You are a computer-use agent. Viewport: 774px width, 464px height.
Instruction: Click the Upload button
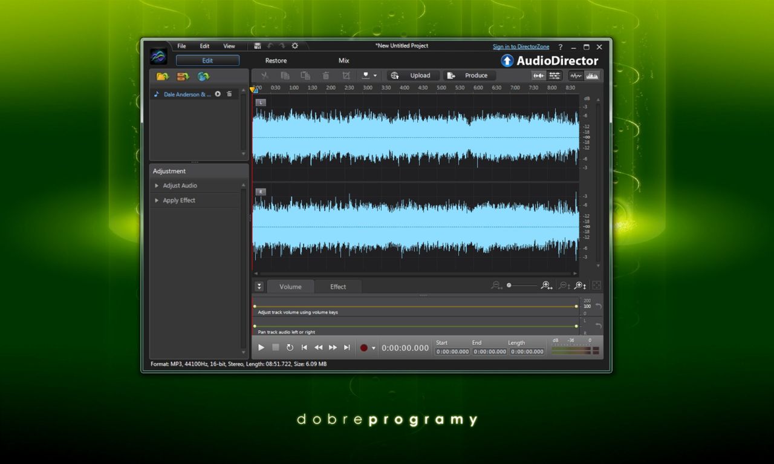coord(413,76)
